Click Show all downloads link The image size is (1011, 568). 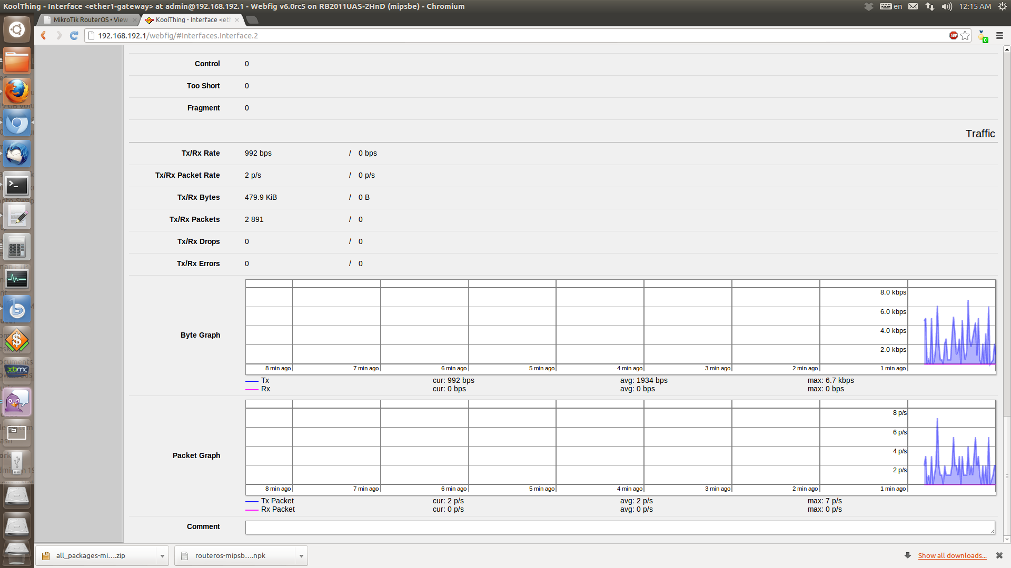(952, 555)
